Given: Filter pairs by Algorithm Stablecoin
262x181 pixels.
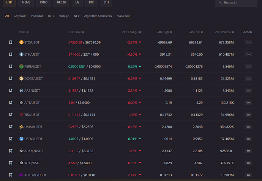Looking at the screenshot, I should coord(98,16).
